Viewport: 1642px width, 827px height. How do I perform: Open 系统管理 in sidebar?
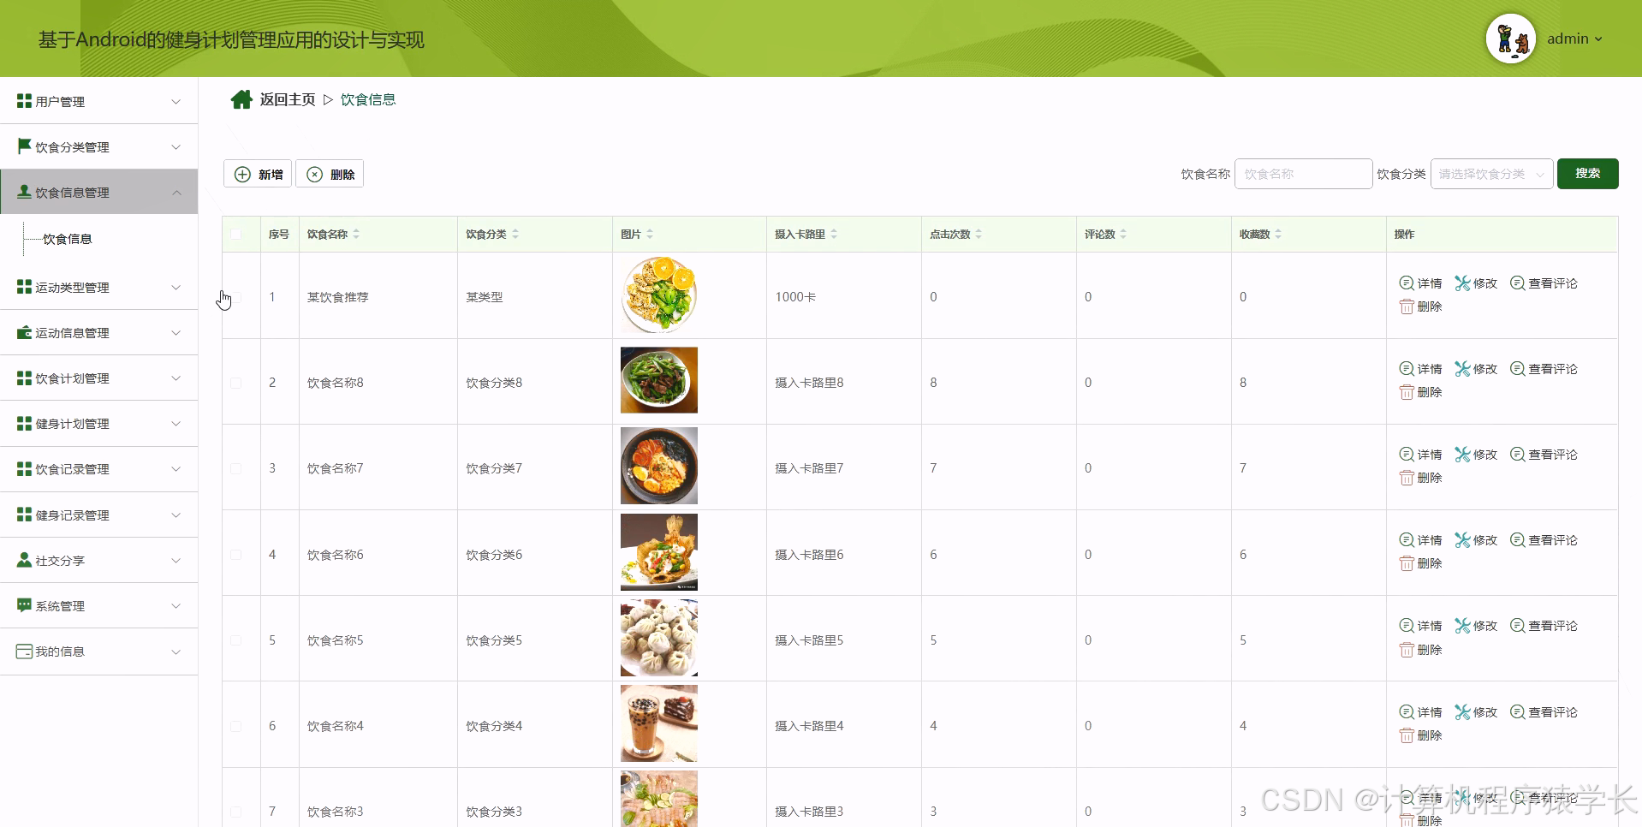[98, 606]
